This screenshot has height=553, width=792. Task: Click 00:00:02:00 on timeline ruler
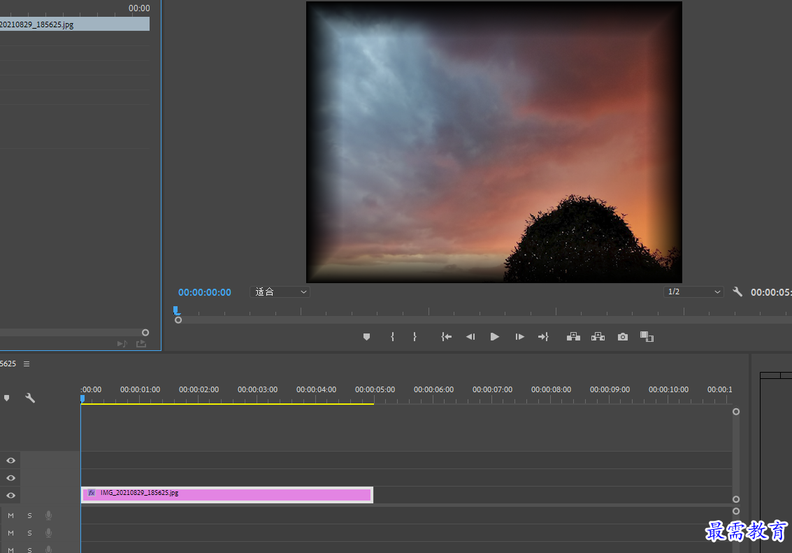coord(199,389)
